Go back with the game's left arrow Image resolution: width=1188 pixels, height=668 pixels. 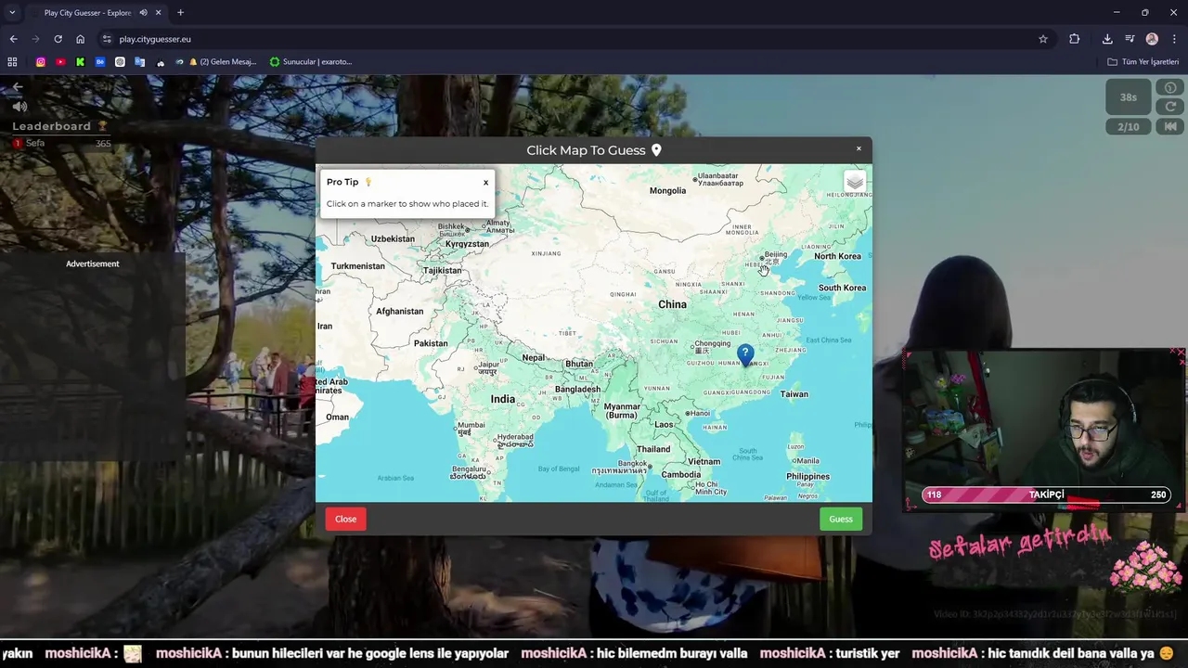pyautogui.click(x=17, y=86)
